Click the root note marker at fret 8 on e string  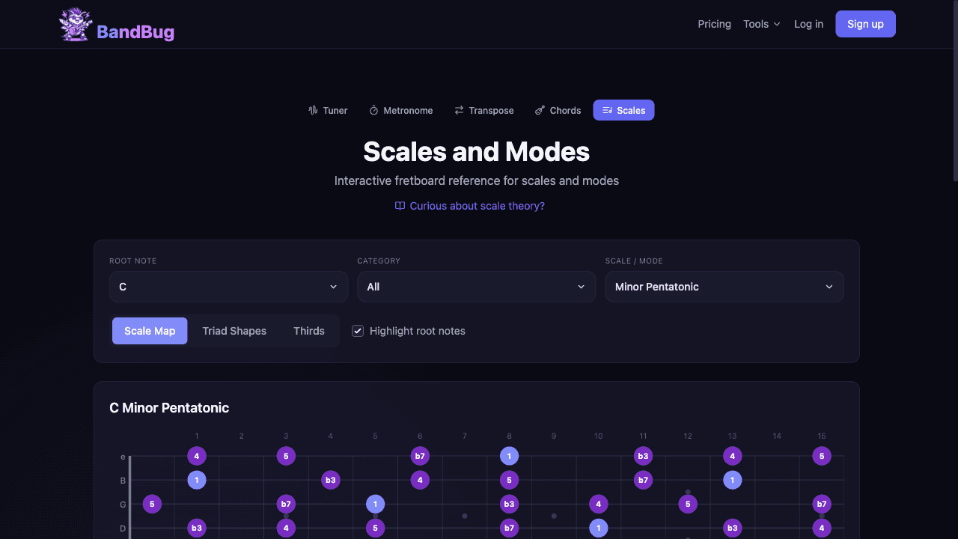[x=509, y=455]
